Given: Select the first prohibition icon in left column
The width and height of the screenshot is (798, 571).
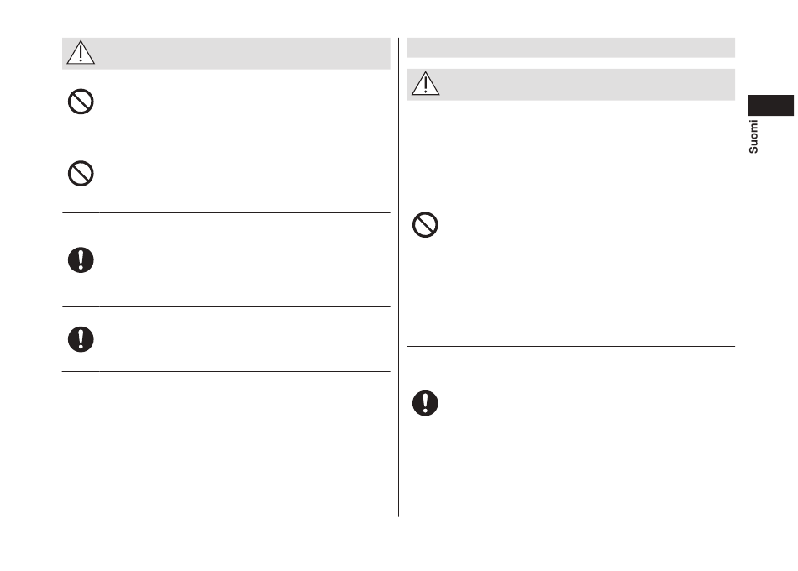Looking at the screenshot, I should point(81,102).
